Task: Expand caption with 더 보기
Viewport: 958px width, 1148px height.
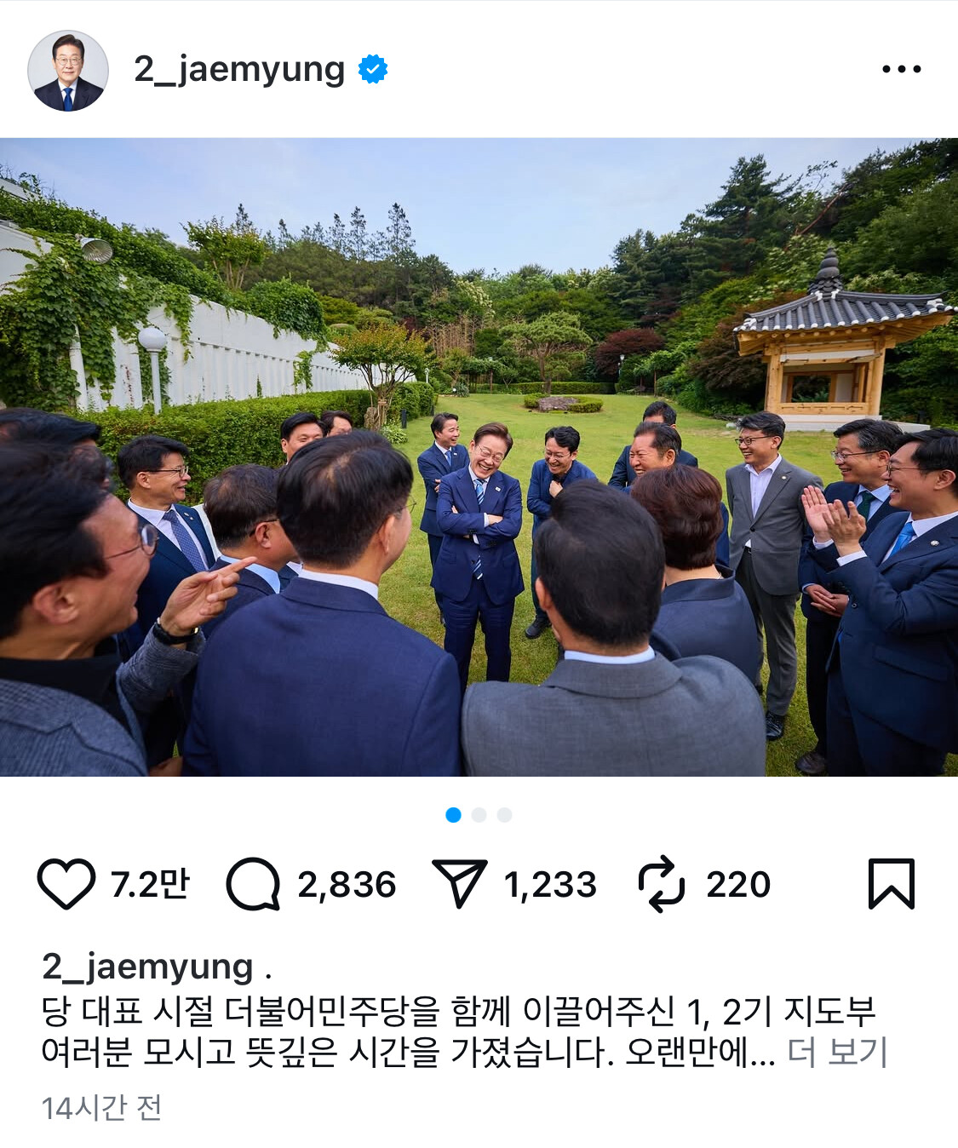Action: point(837,1053)
